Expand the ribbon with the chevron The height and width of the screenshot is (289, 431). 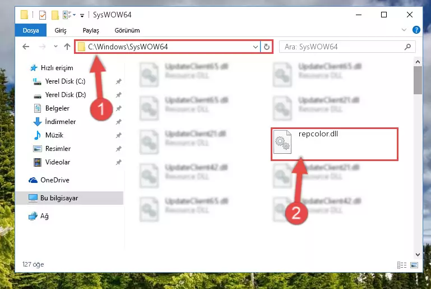[x=404, y=30]
